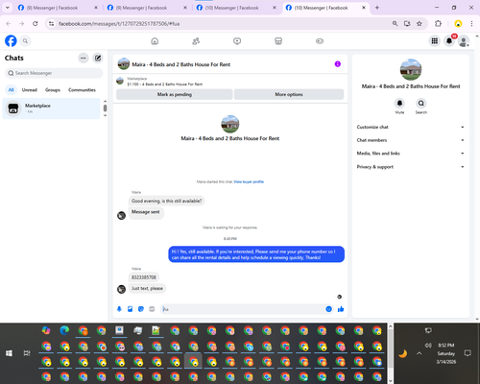
Task: Expand Customize chat section
Action: (x=411, y=127)
